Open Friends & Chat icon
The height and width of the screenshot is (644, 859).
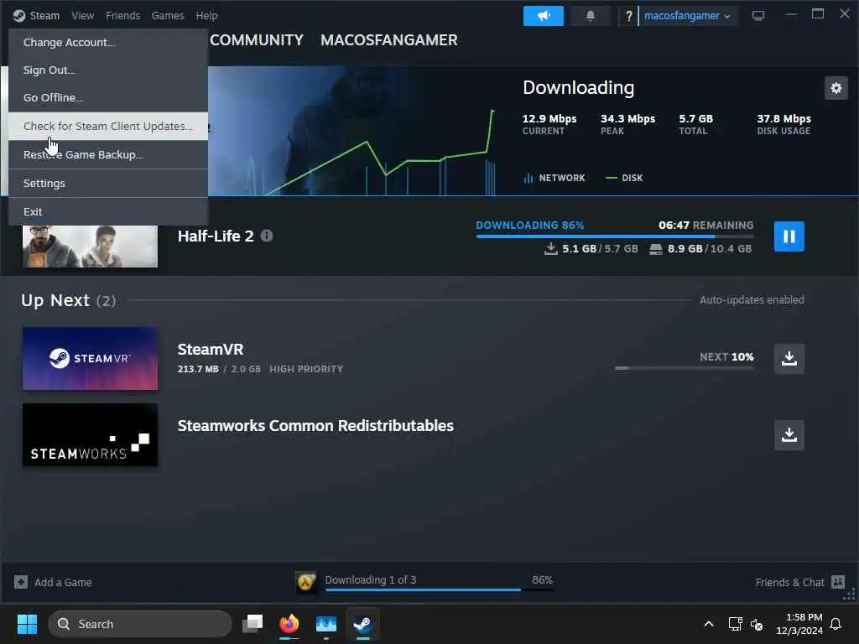coord(838,582)
